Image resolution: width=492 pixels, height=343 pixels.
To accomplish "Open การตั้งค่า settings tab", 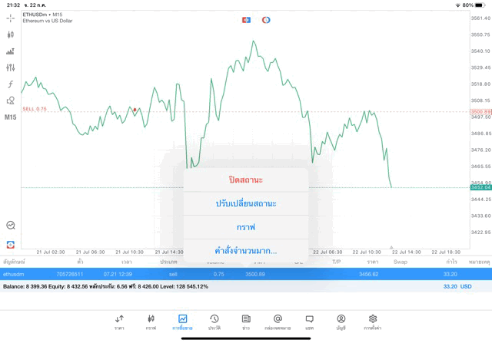I will [x=373, y=321].
